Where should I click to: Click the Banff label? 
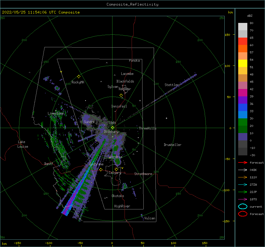pos(49,164)
